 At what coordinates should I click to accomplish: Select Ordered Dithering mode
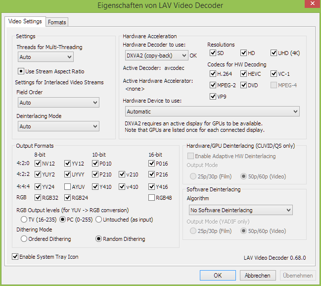24,239
